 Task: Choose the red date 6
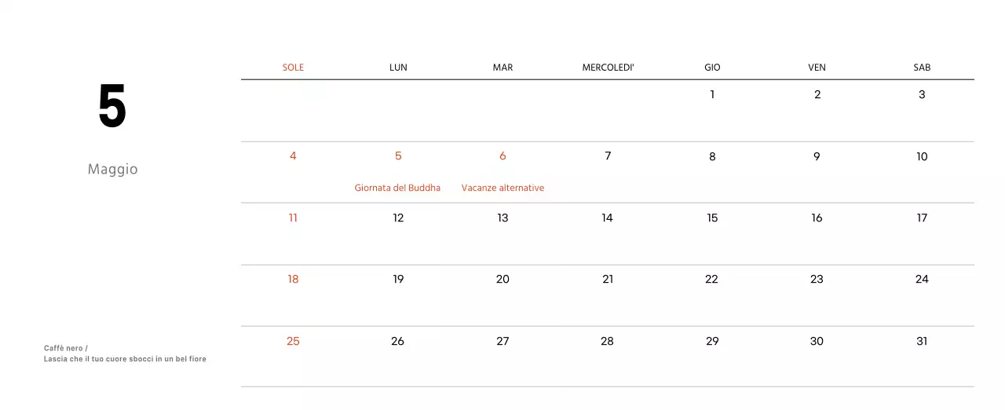pos(502,156)
